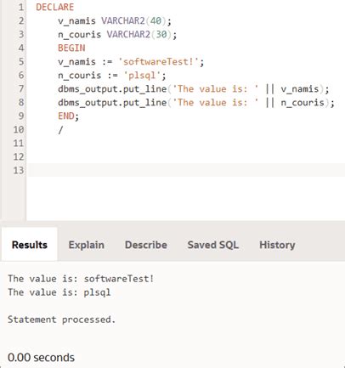Click the 'Statement processed.' message
The height and width of the screenshot is (368, 345).
[62, 320]
